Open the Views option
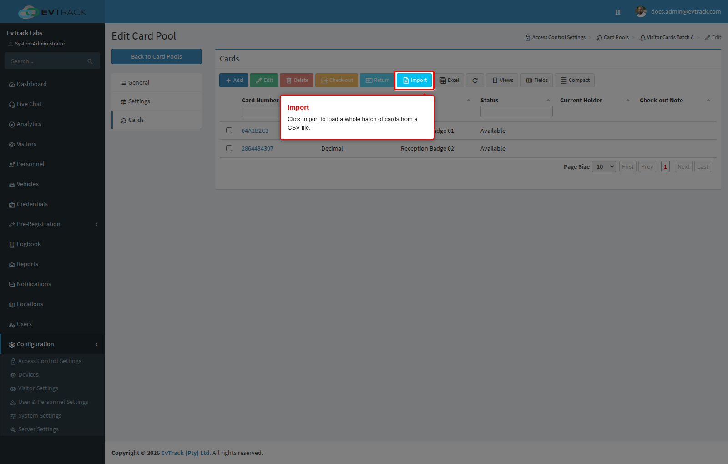The height and width of the screenshot is (464, 728). click(x=502, y=81)
